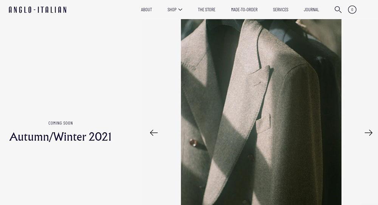Image resolution: width=378 pixels, height=205 pixels.
Task: Click the Autumn/Winter 2021 heading
Action: [x=60, y=137]
